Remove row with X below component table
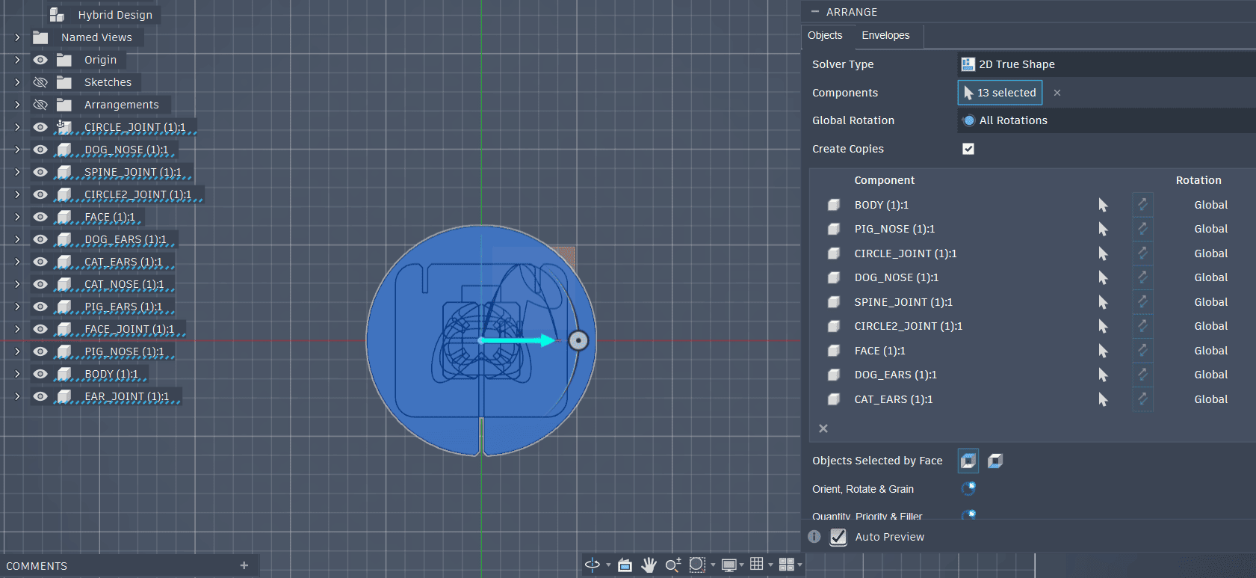This screenshot has height=578, width=1256. click(823, 428)
